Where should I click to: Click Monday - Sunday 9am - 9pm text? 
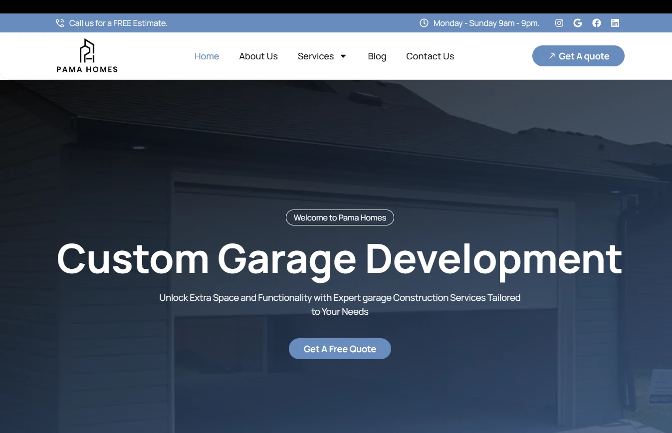[486, 23]
